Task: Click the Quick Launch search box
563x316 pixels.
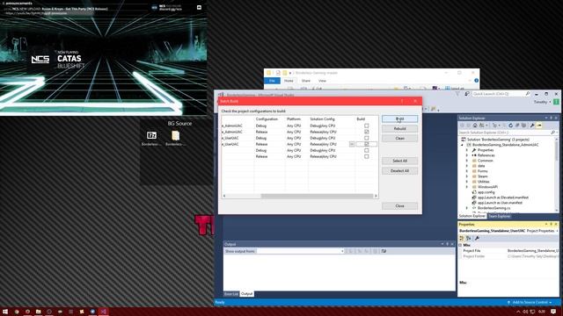Action: click(501, 94)
